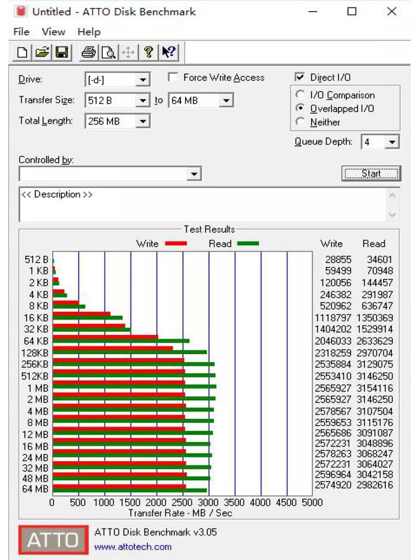Minimize the ATTO Disk Benchmark window
This screenshot has height=560, width=420.
pos(313,12)
